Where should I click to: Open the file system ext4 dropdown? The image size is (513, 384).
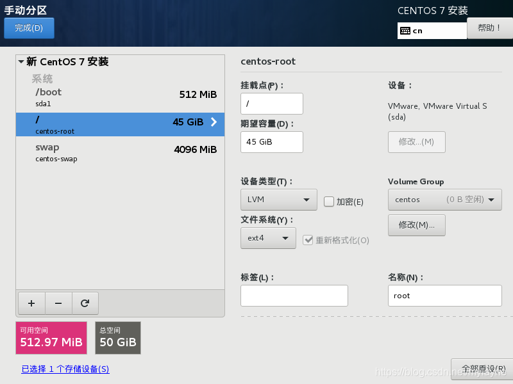coord(267,238)
